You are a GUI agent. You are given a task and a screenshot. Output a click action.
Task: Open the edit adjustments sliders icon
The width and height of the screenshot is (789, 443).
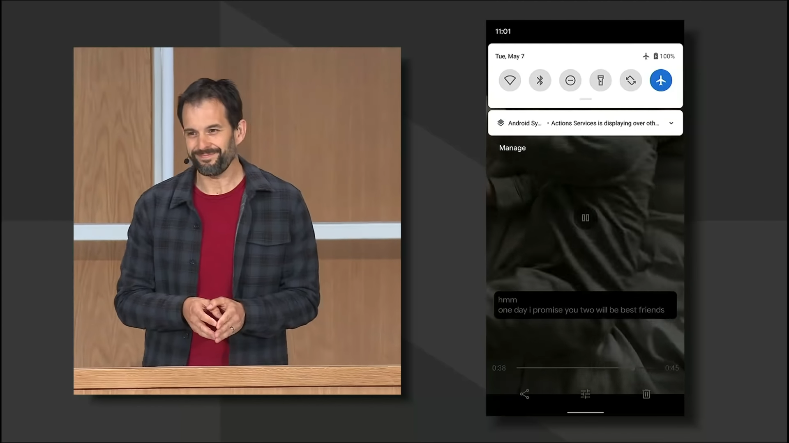pyautogui.click(x=585, y=394)
